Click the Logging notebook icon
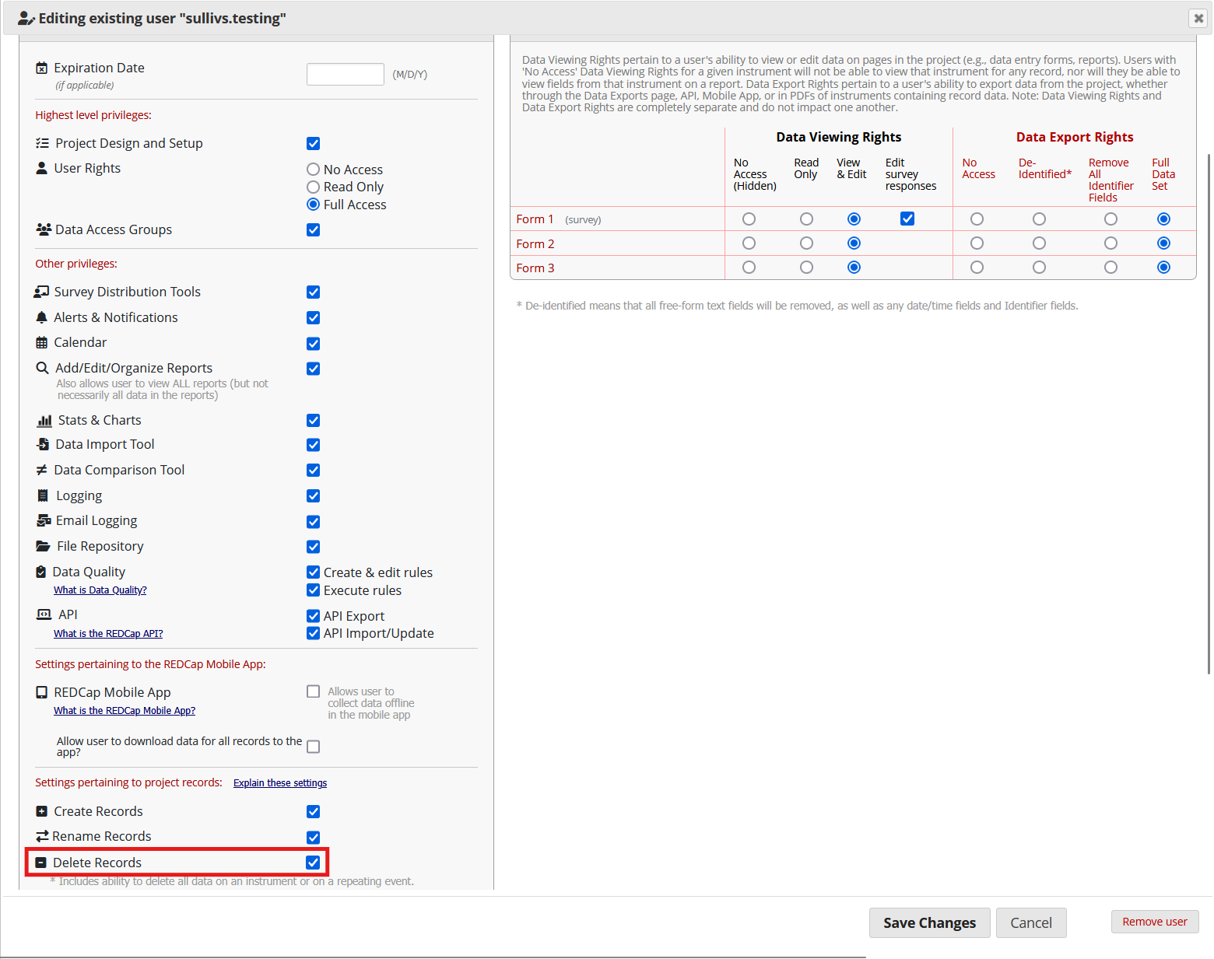 tap(44, 495)
